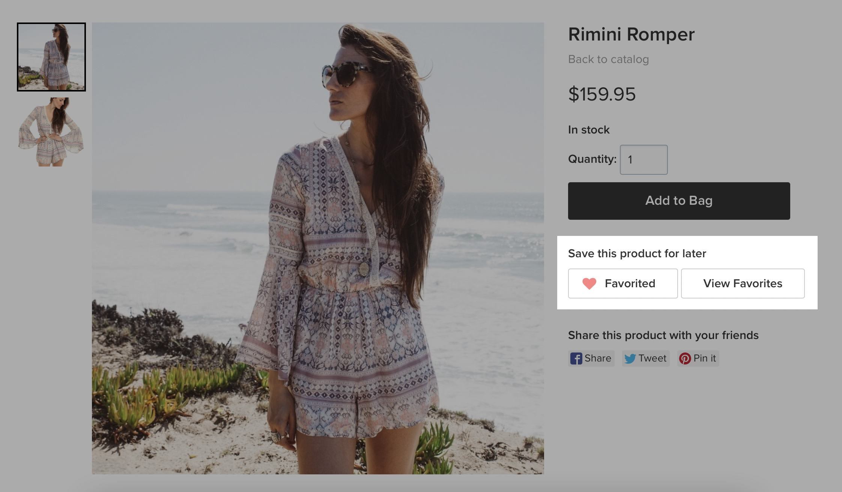
Task: Click the In stock status text
Action: click(589, 130)
